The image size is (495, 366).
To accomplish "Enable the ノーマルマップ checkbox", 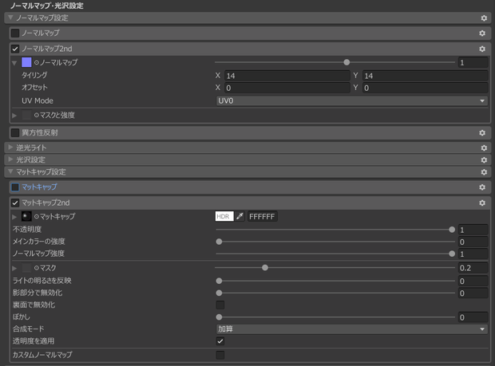I will [x=15, y=33].
